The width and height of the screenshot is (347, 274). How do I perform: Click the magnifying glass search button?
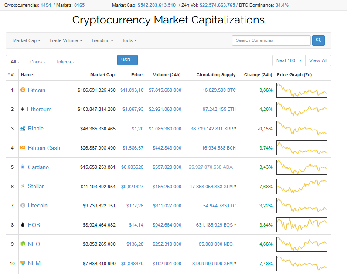click(318, 40)
